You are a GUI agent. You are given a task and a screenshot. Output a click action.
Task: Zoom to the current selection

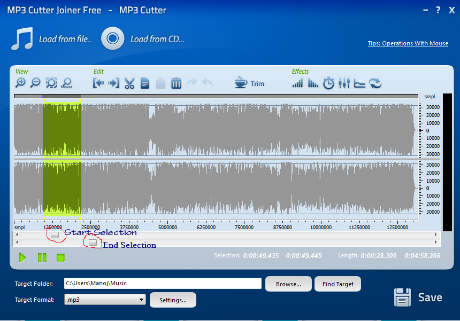[51, 83]
